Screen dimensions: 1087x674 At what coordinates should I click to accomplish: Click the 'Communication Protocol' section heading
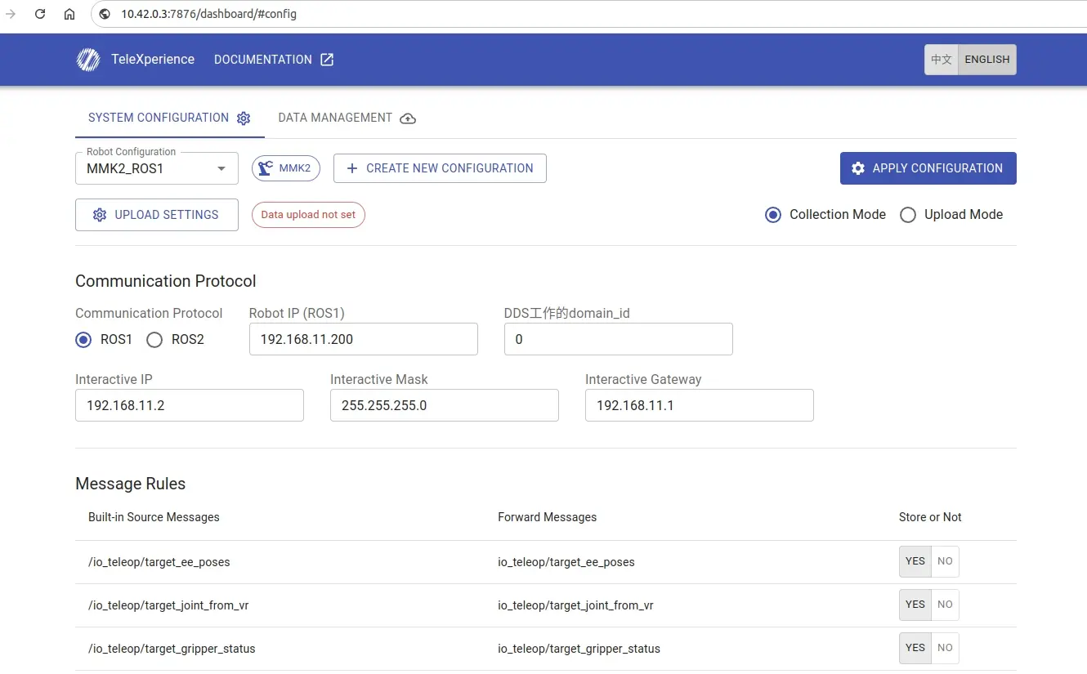[166, 281]
